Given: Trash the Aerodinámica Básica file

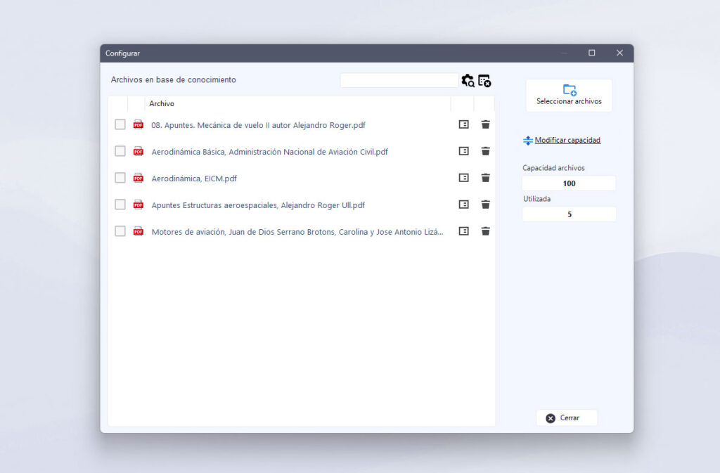Looking at the screenshot, I should pos(485,151).
